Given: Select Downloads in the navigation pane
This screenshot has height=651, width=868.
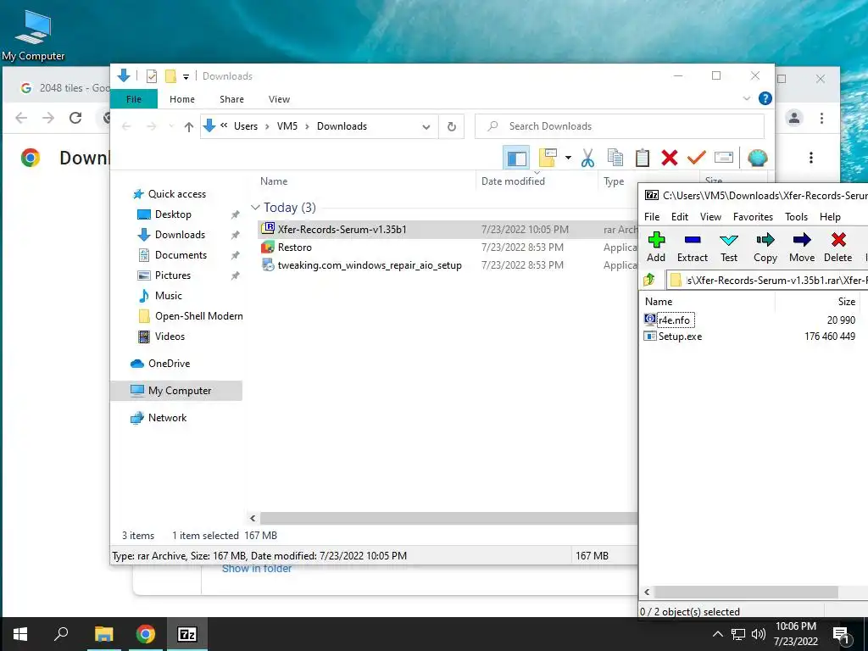Looking at the screenshot, I should click(180, 235).
